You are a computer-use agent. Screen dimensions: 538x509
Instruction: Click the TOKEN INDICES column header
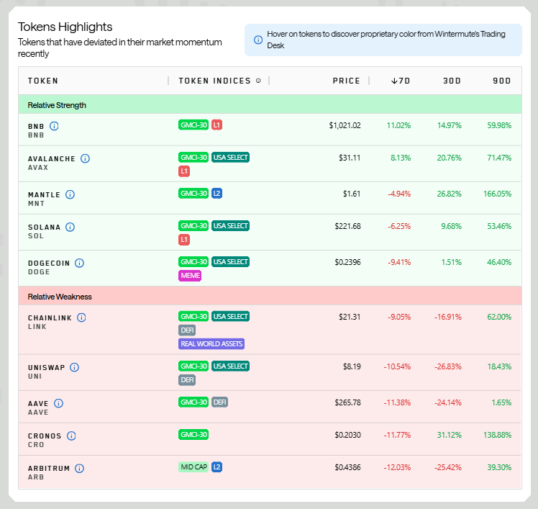point(215,81)
